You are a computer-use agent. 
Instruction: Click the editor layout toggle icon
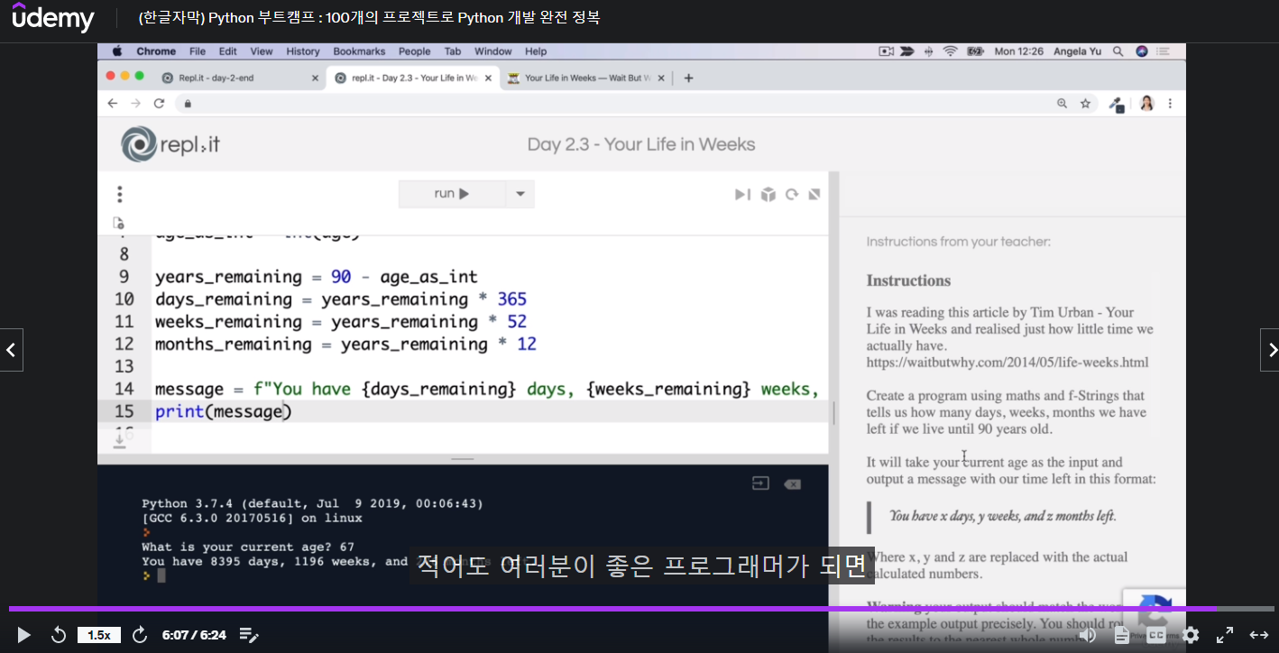pos(814,194)
